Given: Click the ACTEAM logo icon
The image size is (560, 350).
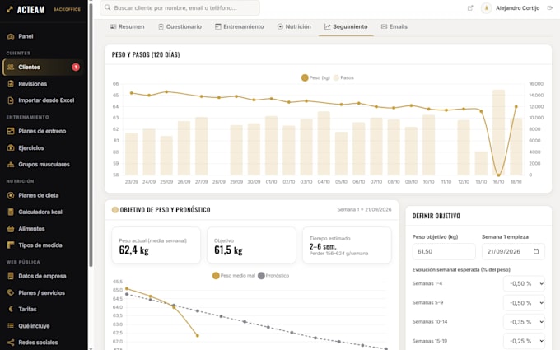Looking at the screenshot, I should [10, 9].
